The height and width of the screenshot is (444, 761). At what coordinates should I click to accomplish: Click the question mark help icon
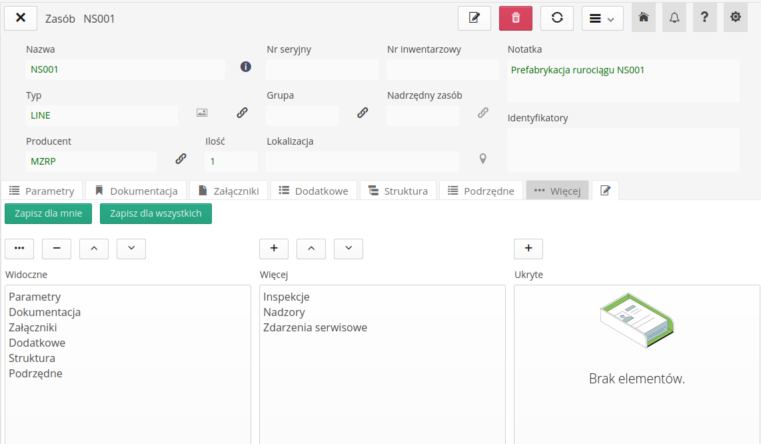(x=704, y=18)
